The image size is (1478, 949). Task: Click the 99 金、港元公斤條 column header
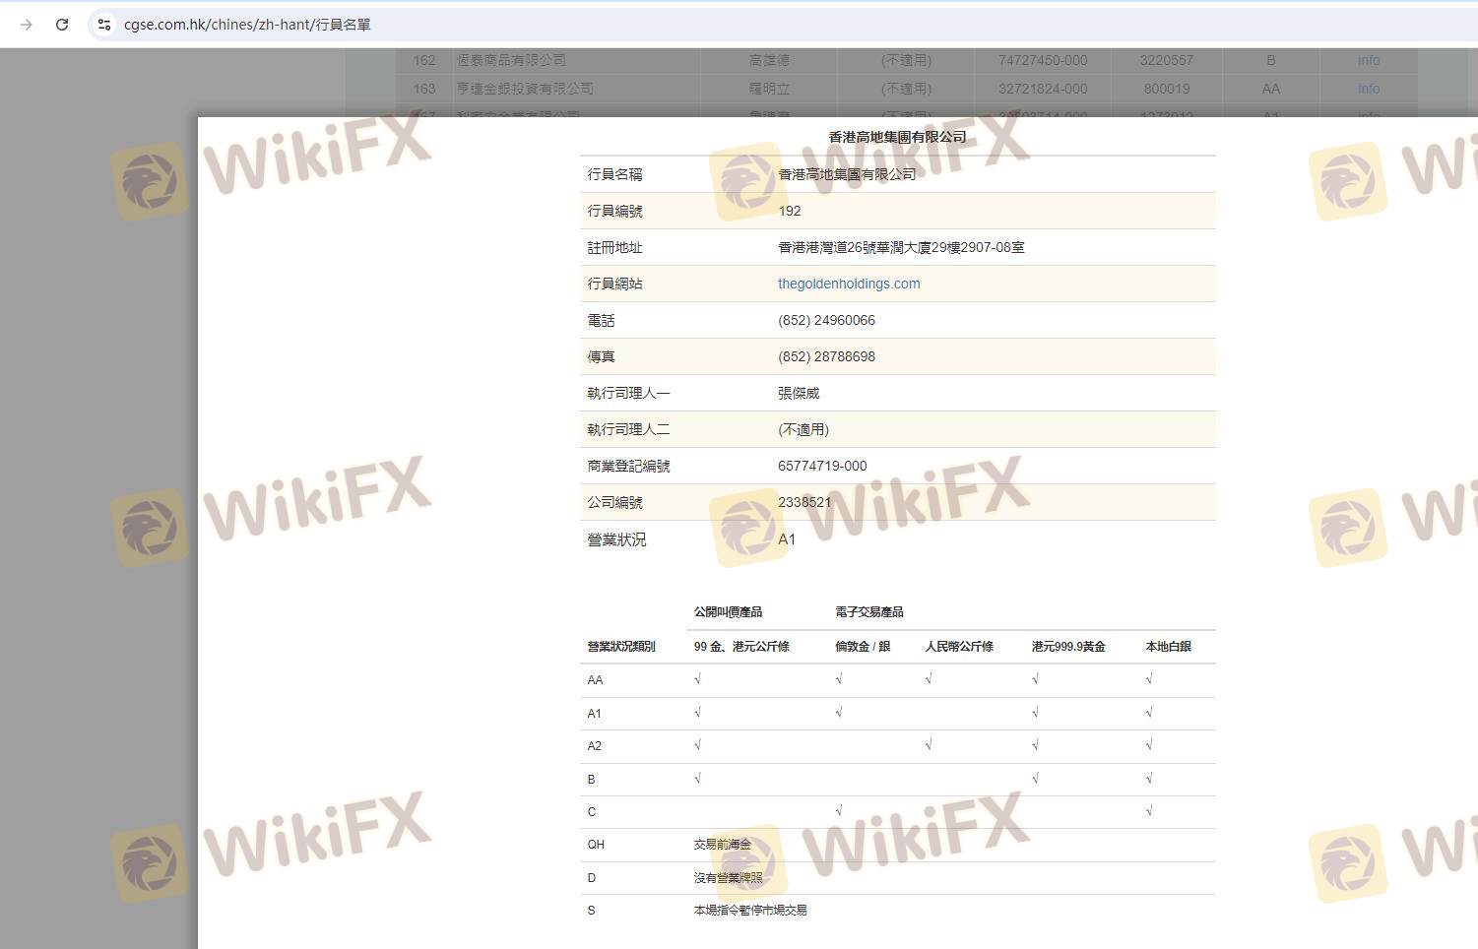point(741,647)
